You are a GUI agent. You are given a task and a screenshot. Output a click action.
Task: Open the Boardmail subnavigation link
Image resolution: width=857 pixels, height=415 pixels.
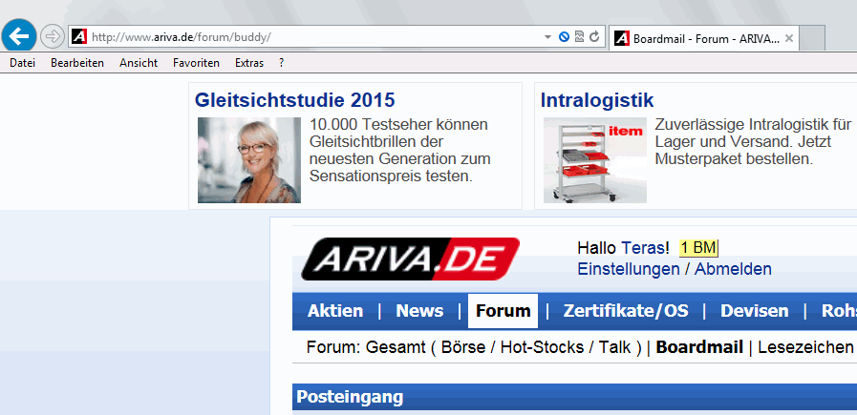[699, 347]
